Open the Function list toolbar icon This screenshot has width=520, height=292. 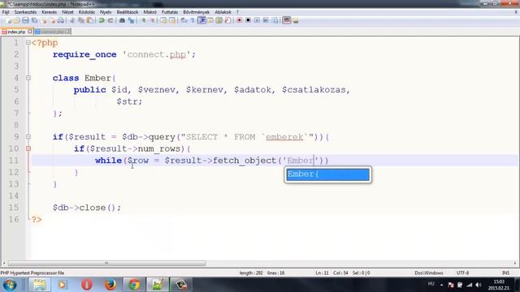pos(227,20)
